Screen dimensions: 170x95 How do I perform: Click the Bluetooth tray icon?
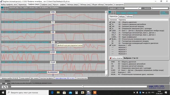point(140,93)
